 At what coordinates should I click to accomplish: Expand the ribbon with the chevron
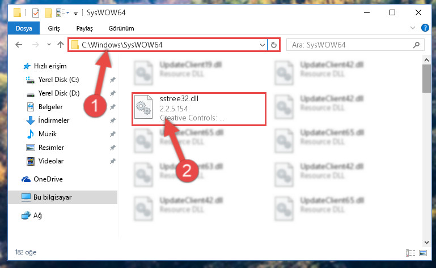coord(413,28)
